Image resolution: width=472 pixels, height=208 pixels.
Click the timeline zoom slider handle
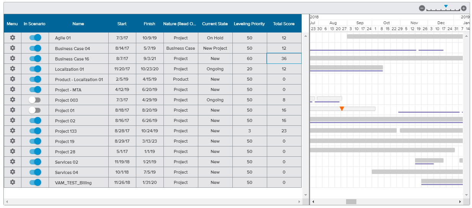[446, 6]
